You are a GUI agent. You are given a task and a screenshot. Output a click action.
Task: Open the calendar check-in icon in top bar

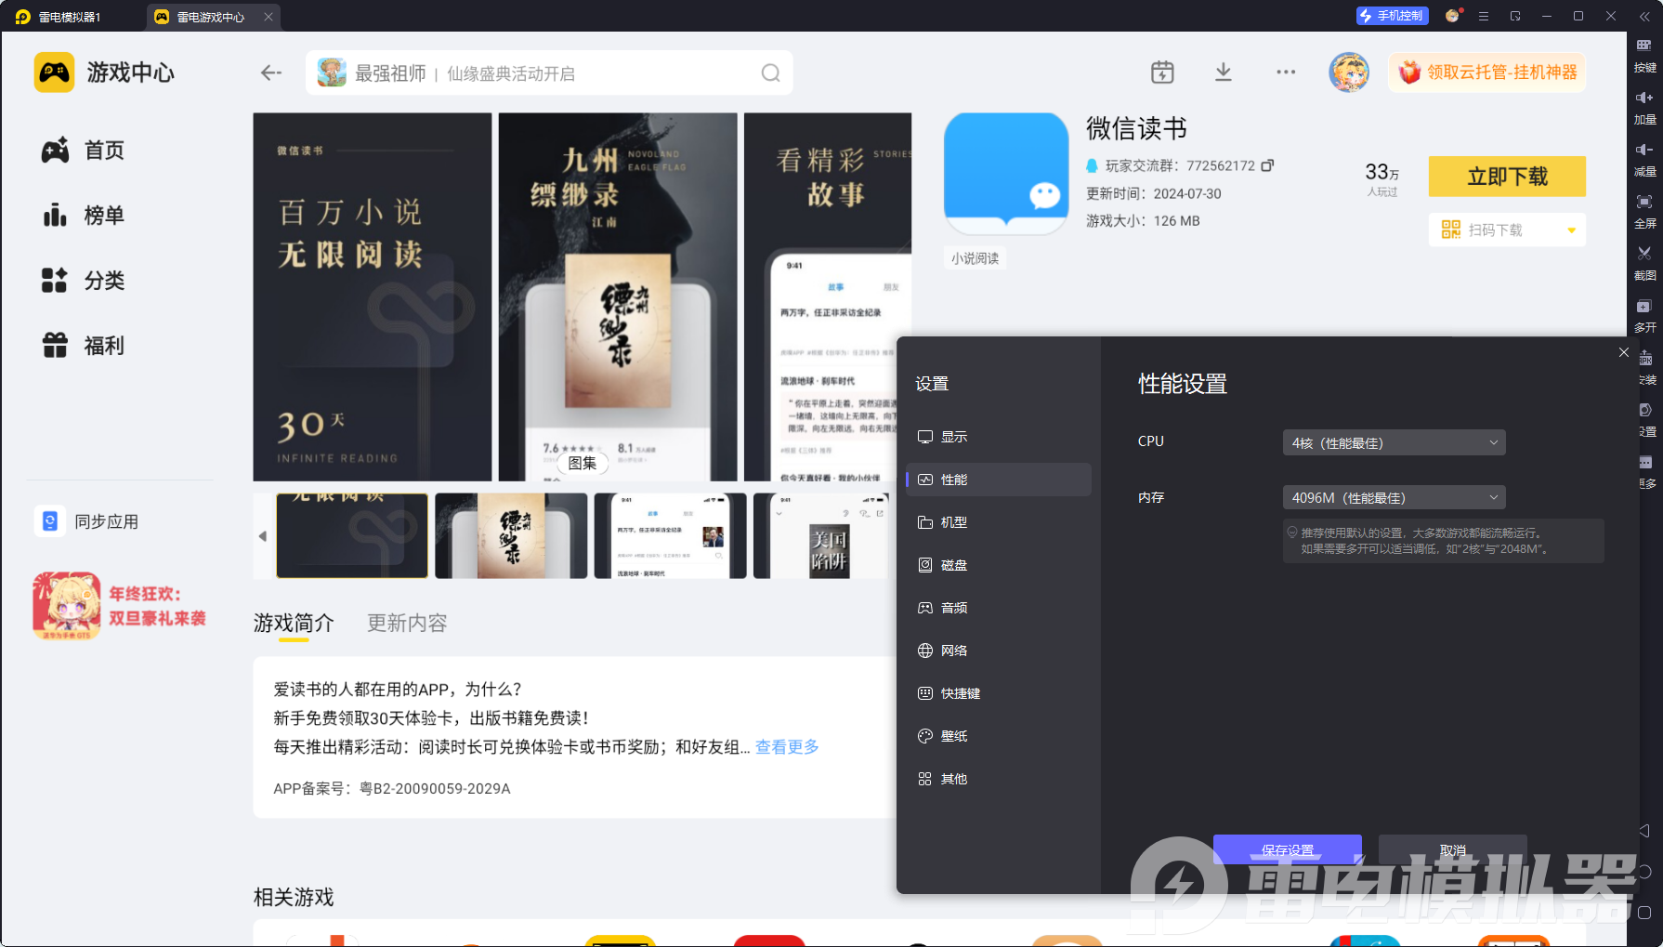[x=1162, y=72]
